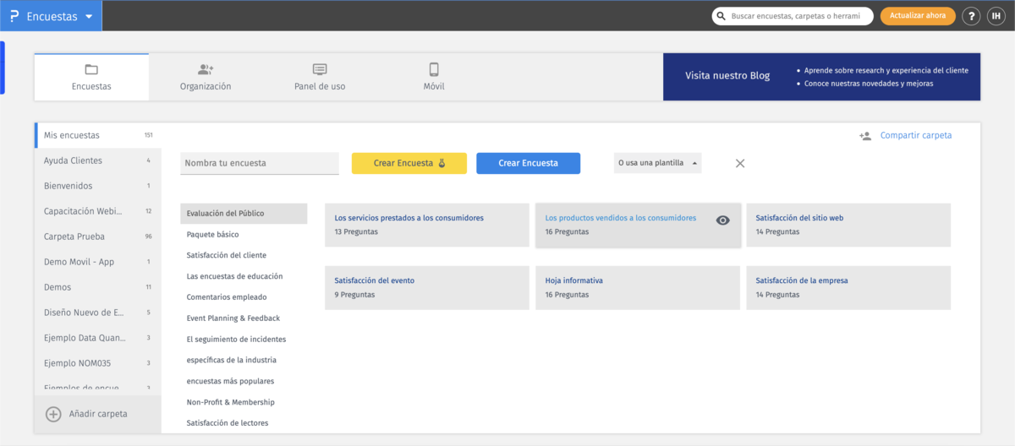Screen dimensions: 1015x446
Task: Click the share folder person icon
Action: pos(865,135)
